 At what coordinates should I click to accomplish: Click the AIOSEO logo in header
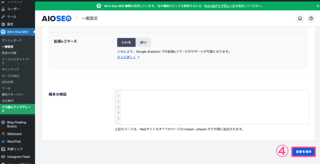57,19
